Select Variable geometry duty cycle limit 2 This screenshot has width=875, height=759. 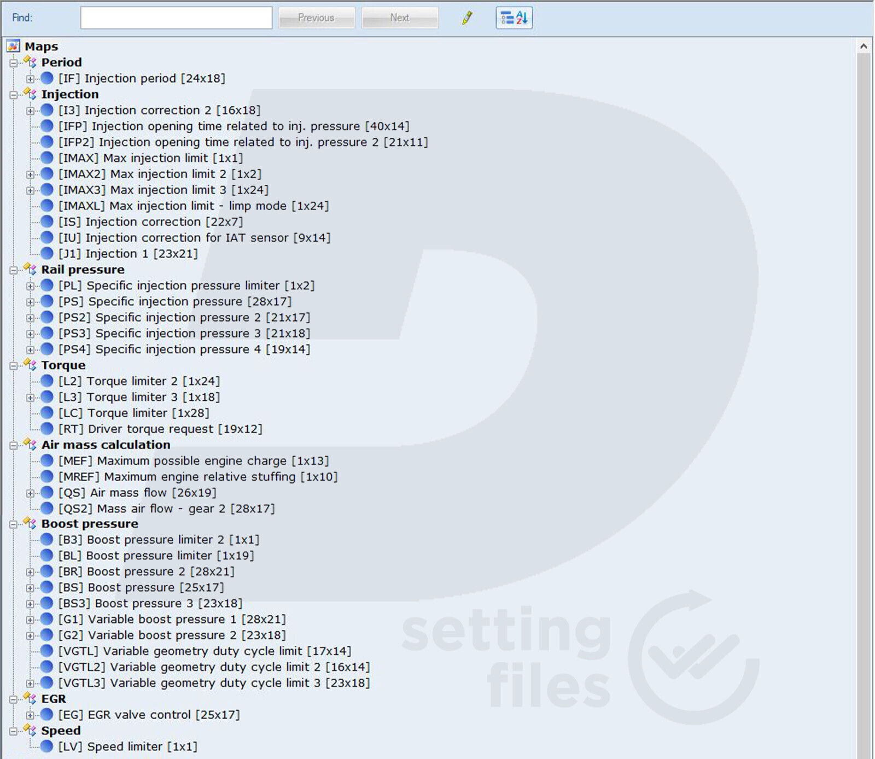point(213,667)
